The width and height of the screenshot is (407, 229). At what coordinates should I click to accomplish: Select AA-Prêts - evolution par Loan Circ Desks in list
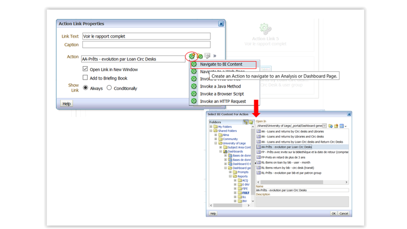(x=286, y=147)
